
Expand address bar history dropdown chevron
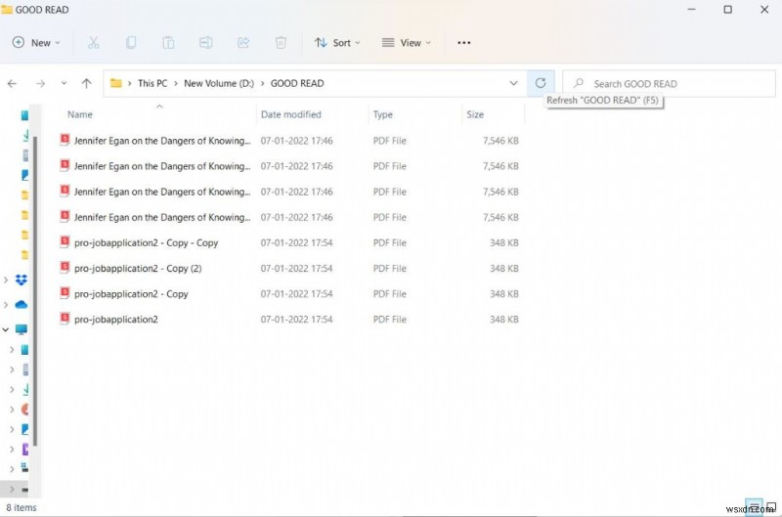(513, 83)
